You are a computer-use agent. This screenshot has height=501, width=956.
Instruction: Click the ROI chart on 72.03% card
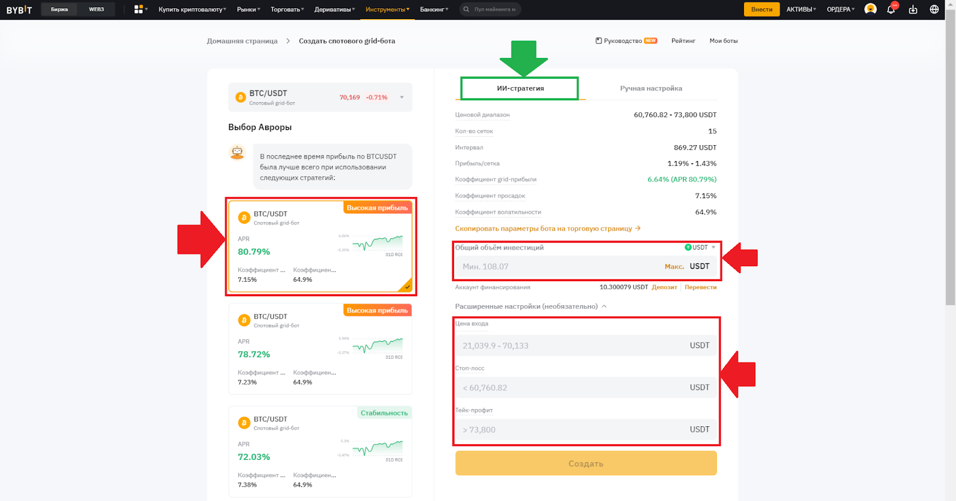(377, 448)
